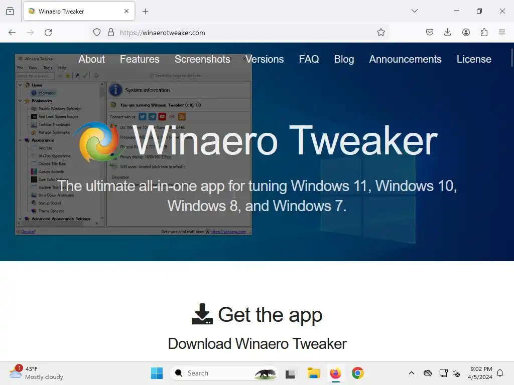
Task: Bookmark this page with star icon
Action: pos(380,32)
